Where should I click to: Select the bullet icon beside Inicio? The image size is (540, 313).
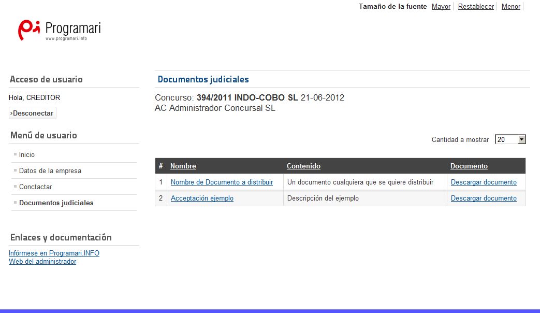tap(15, 154)
